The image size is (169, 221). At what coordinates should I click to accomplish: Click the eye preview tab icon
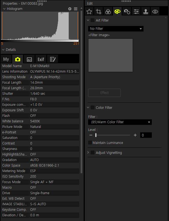click(x=155, y=12)
